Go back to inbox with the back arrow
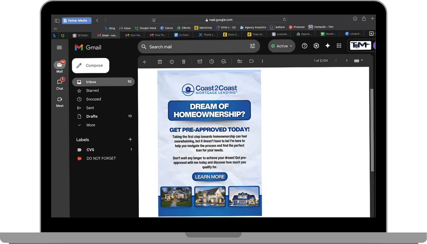Viewport: 427px width, 244px height. [x=145, y=62]
